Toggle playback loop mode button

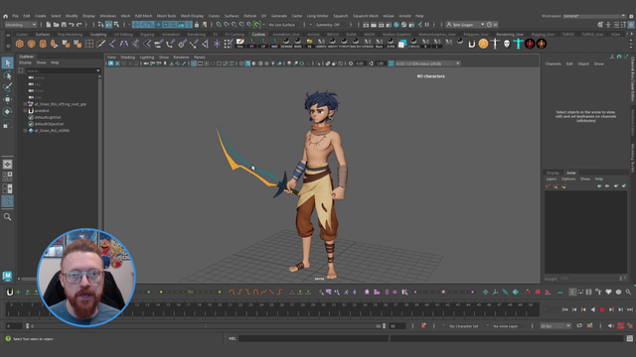point(579,326)
